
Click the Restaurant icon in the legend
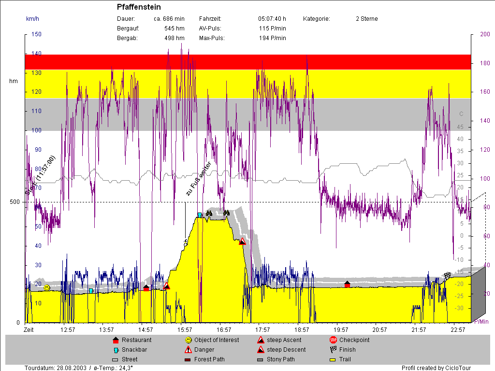[x=115, y=340]
